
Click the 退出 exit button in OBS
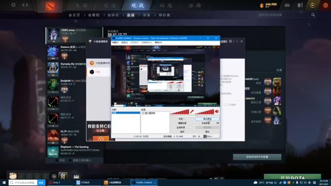pyautogui.click(x=207, y=132)
